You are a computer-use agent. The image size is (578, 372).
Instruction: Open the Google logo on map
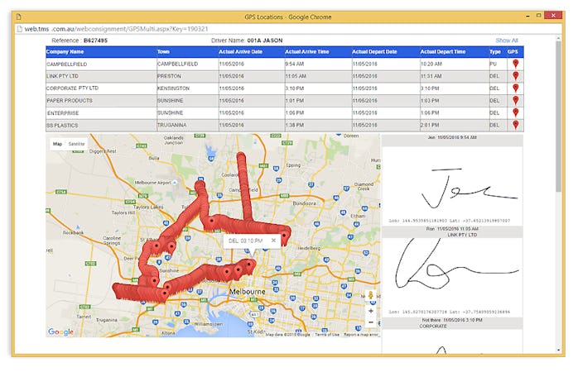click(x=60, y=331)
